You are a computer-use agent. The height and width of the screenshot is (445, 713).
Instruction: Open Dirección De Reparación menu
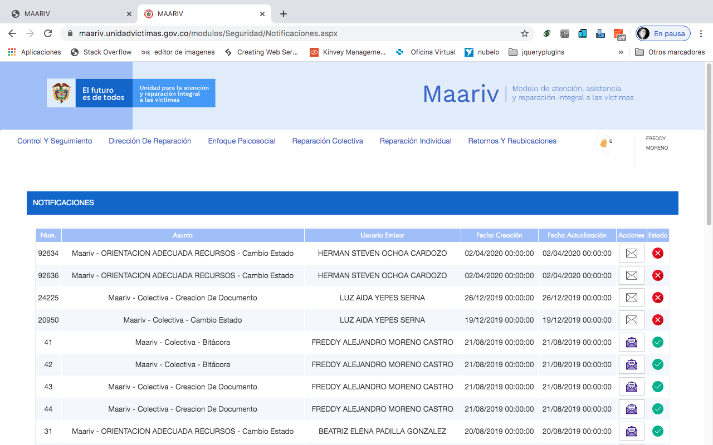click(150, 141)
